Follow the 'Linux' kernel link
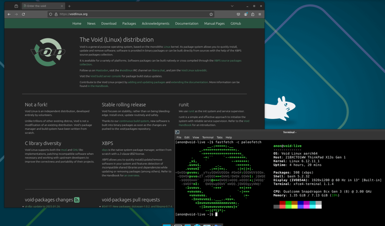Viewport: 385px width, 226px height. 167,47
